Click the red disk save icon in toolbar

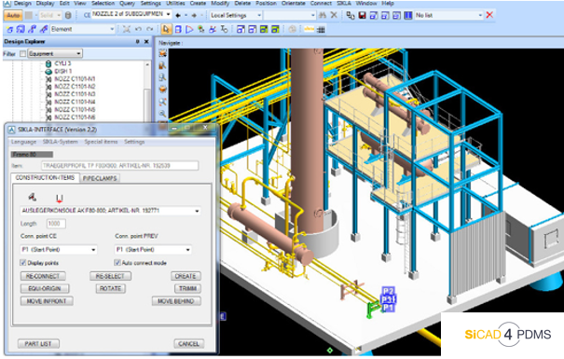363,16
